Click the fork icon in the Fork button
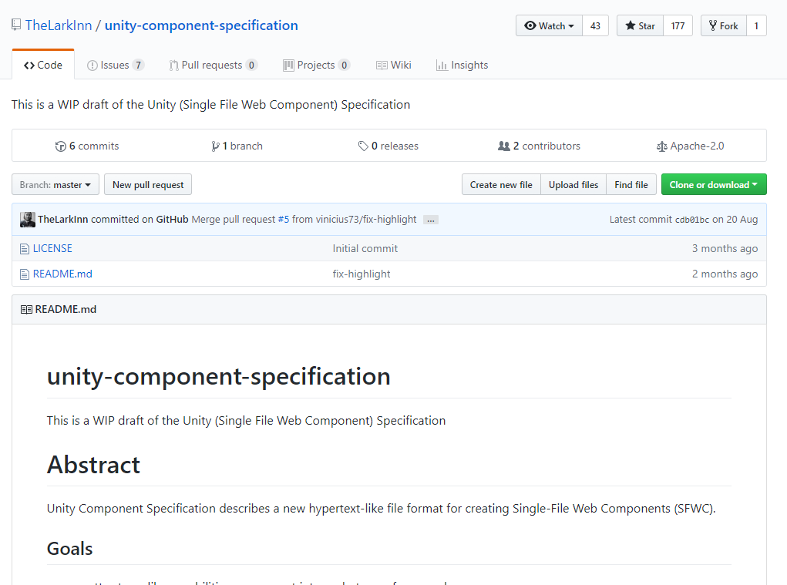The image size is (787, 585). pos(713,25)
